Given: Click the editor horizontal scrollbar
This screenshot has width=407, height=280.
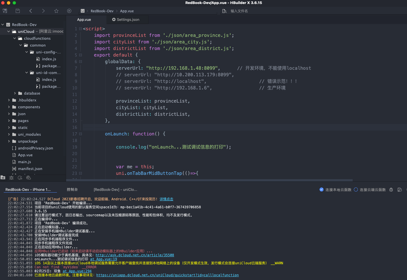Looking at the screenshot, I should pyautogui.click(x=209, y=180).
